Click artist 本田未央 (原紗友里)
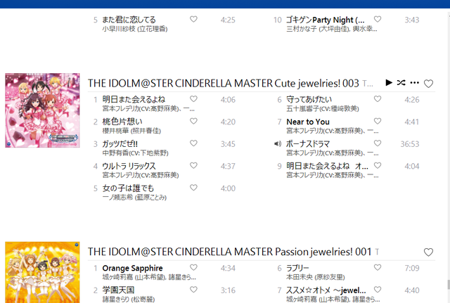 [316, 277]
